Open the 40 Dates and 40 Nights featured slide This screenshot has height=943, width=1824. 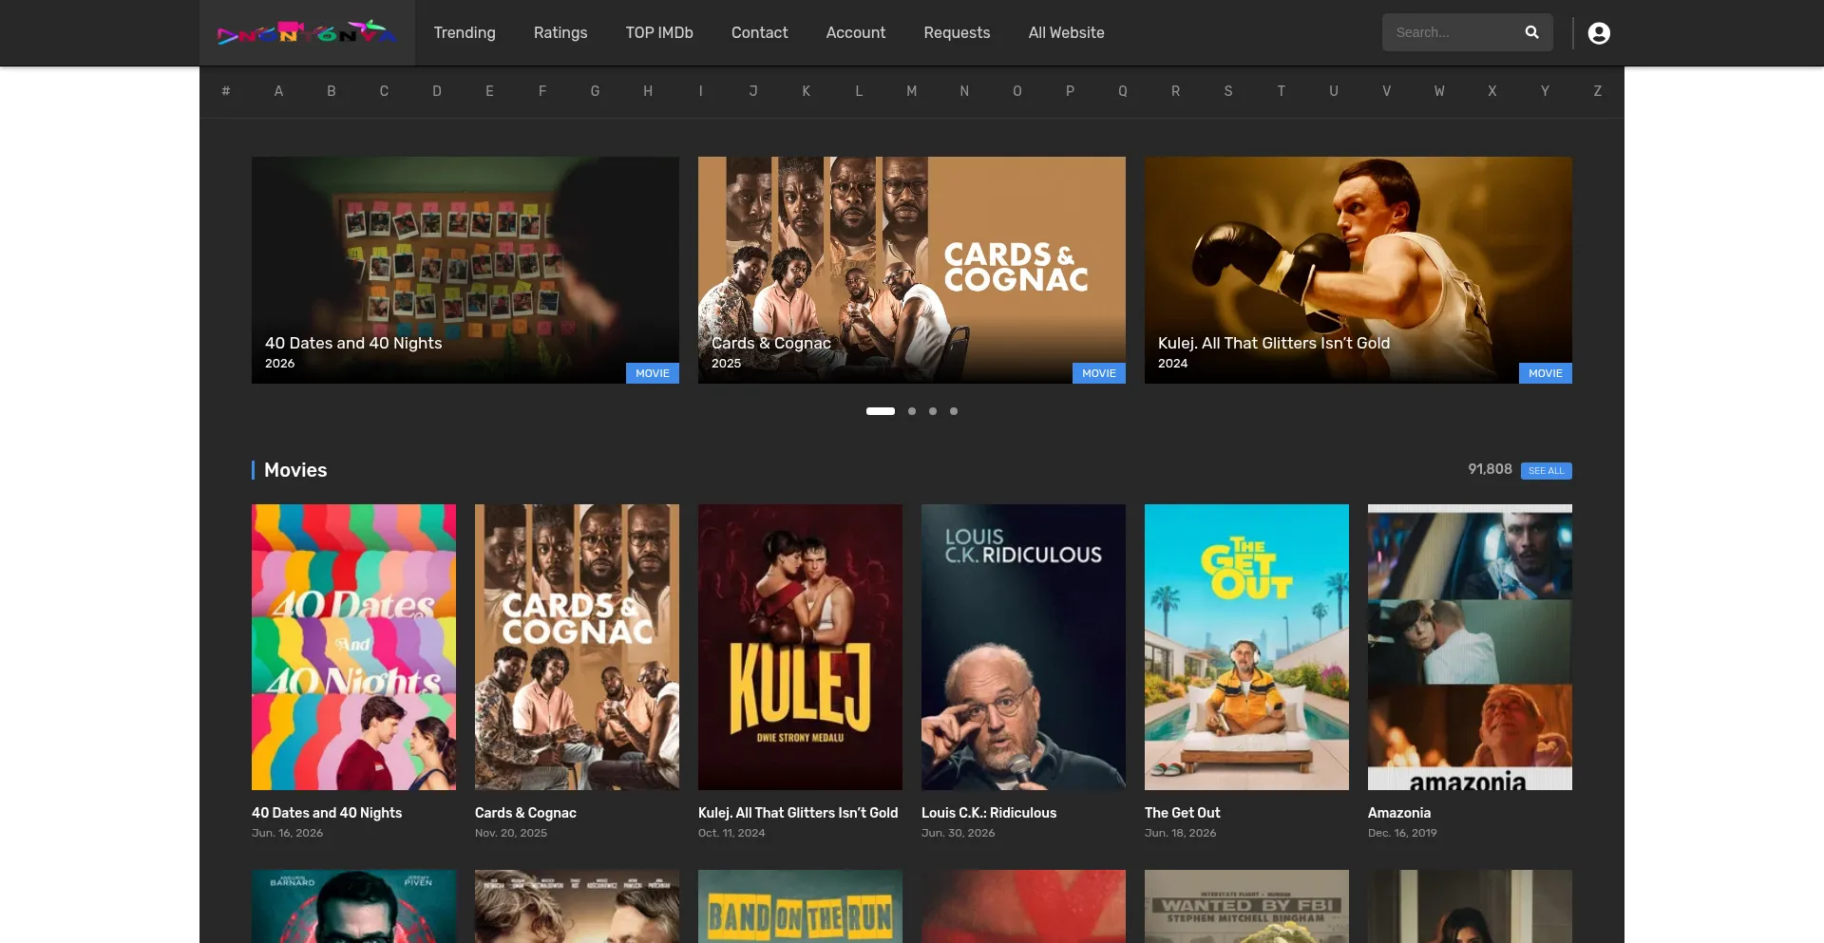pyautogui.click(x=465, y=270)
